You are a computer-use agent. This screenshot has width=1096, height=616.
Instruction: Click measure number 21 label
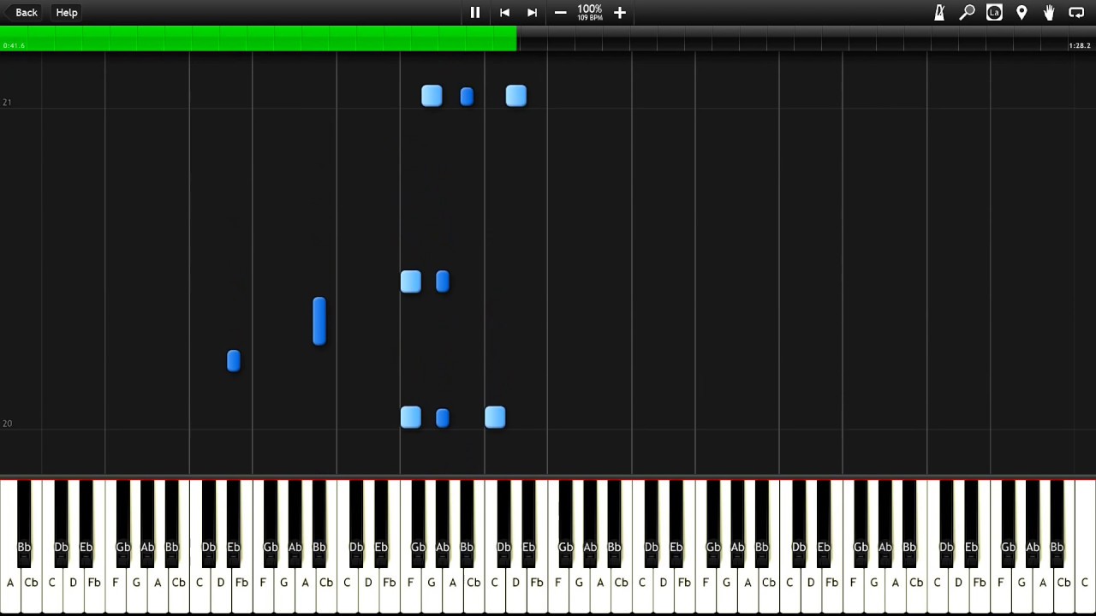click(x=7, y=102)
